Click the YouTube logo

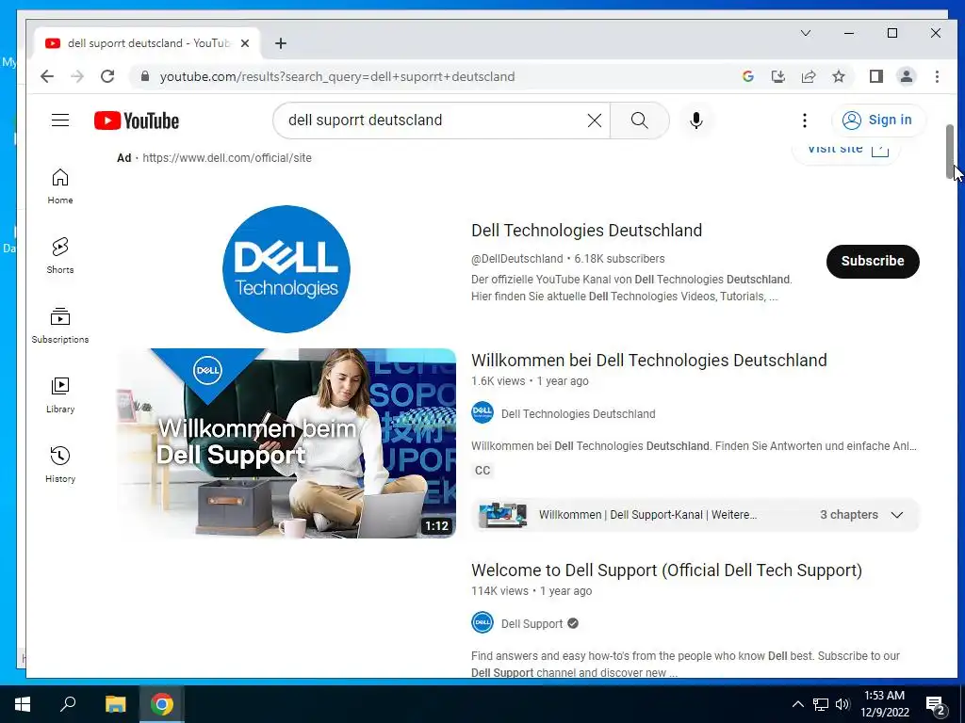click(x=137, y=120)
